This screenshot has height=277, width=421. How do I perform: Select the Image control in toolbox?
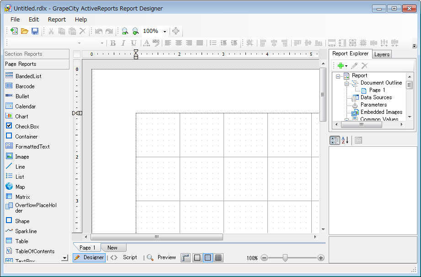click(x=17, y=156)
